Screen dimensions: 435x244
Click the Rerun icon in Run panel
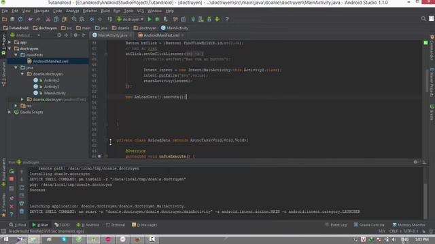coord(12,171)
